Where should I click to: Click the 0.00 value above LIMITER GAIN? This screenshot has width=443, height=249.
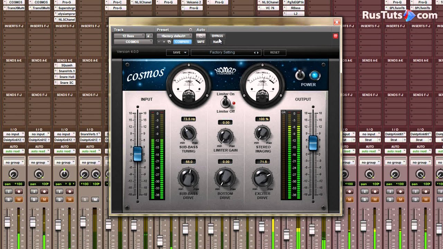225,122
